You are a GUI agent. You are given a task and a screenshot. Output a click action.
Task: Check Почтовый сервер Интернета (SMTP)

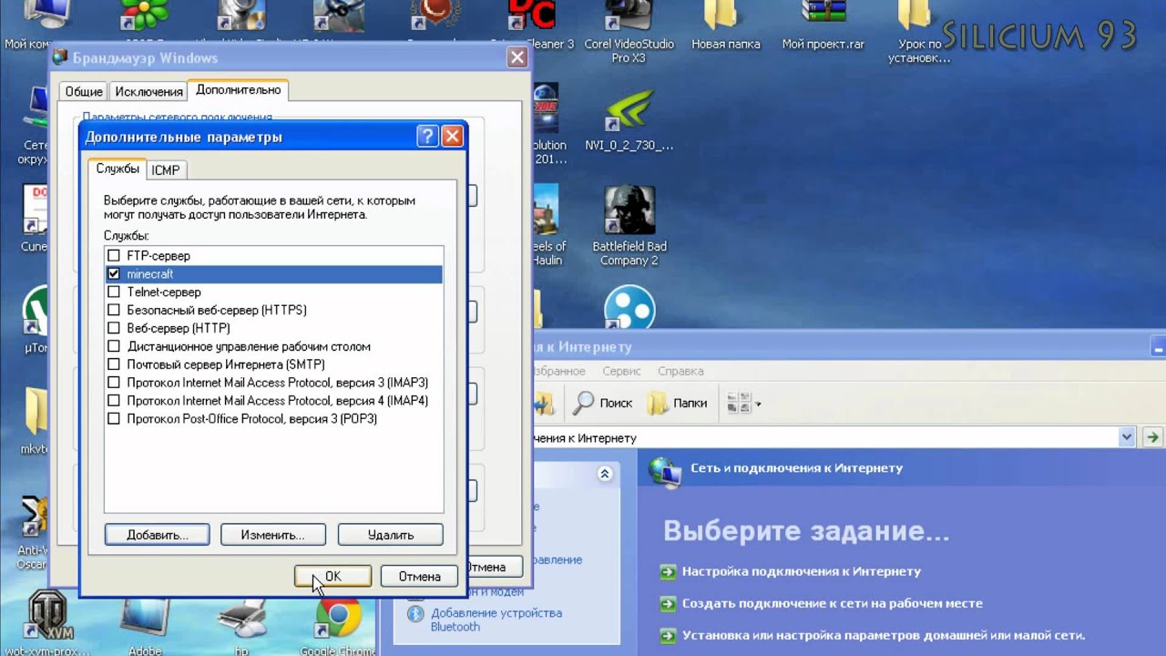(114, 364)
